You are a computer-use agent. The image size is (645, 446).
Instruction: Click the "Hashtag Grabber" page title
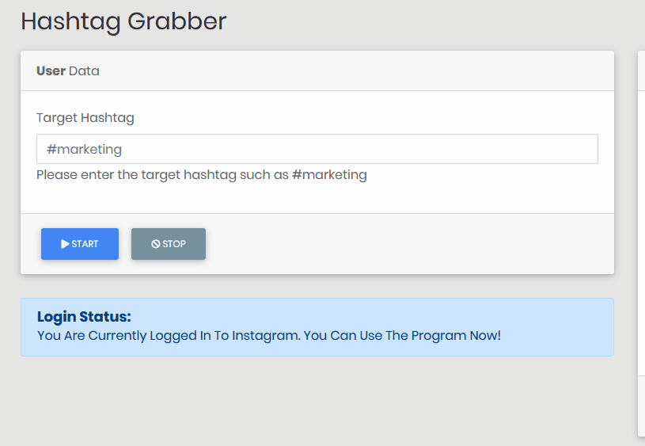123,21
